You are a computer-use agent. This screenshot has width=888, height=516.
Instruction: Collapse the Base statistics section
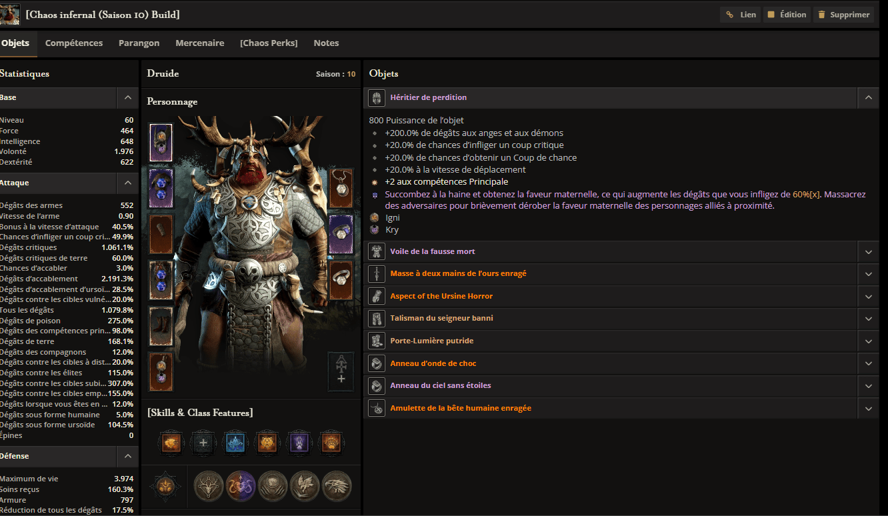[x=127, y=97]
